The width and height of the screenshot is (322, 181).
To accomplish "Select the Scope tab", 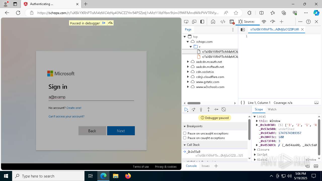I will coord(259,109).
